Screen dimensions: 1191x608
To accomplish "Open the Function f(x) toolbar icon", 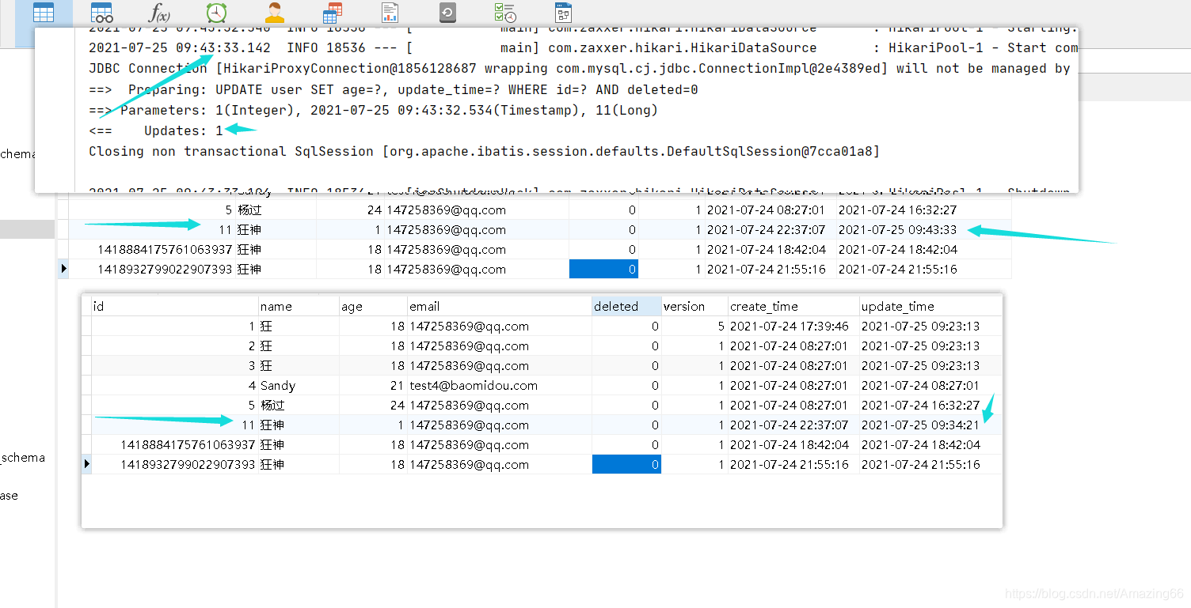I will tap(159, 13).
